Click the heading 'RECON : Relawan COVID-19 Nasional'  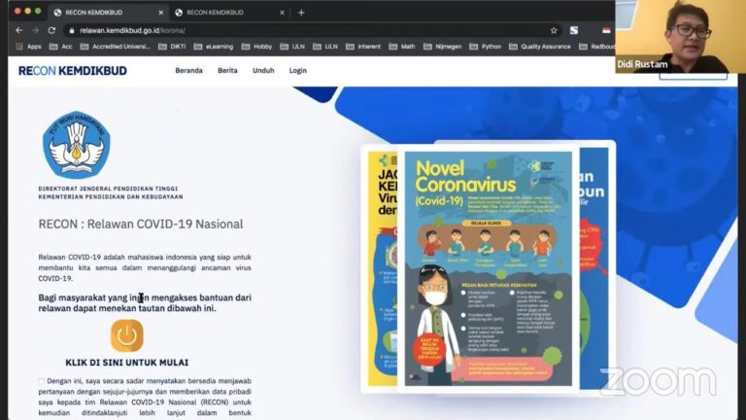click(x=141, y=225)
